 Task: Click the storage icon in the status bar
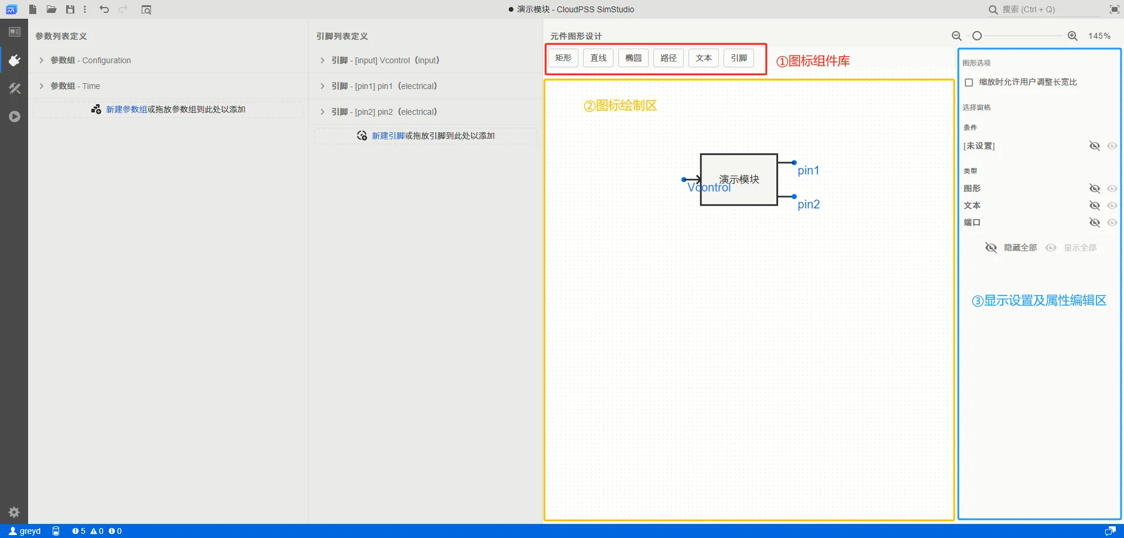tap(56, 531)
